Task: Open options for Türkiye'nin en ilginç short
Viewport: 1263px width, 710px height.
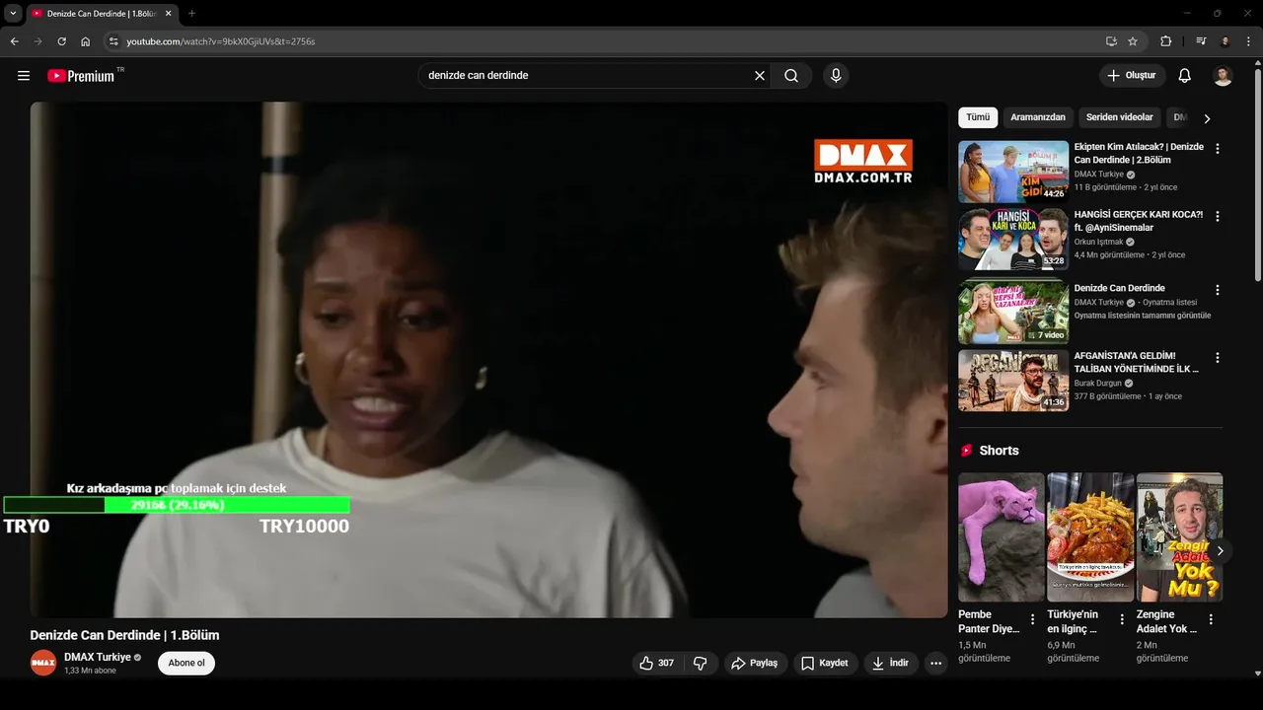Action: click(x=1122, y=620)
